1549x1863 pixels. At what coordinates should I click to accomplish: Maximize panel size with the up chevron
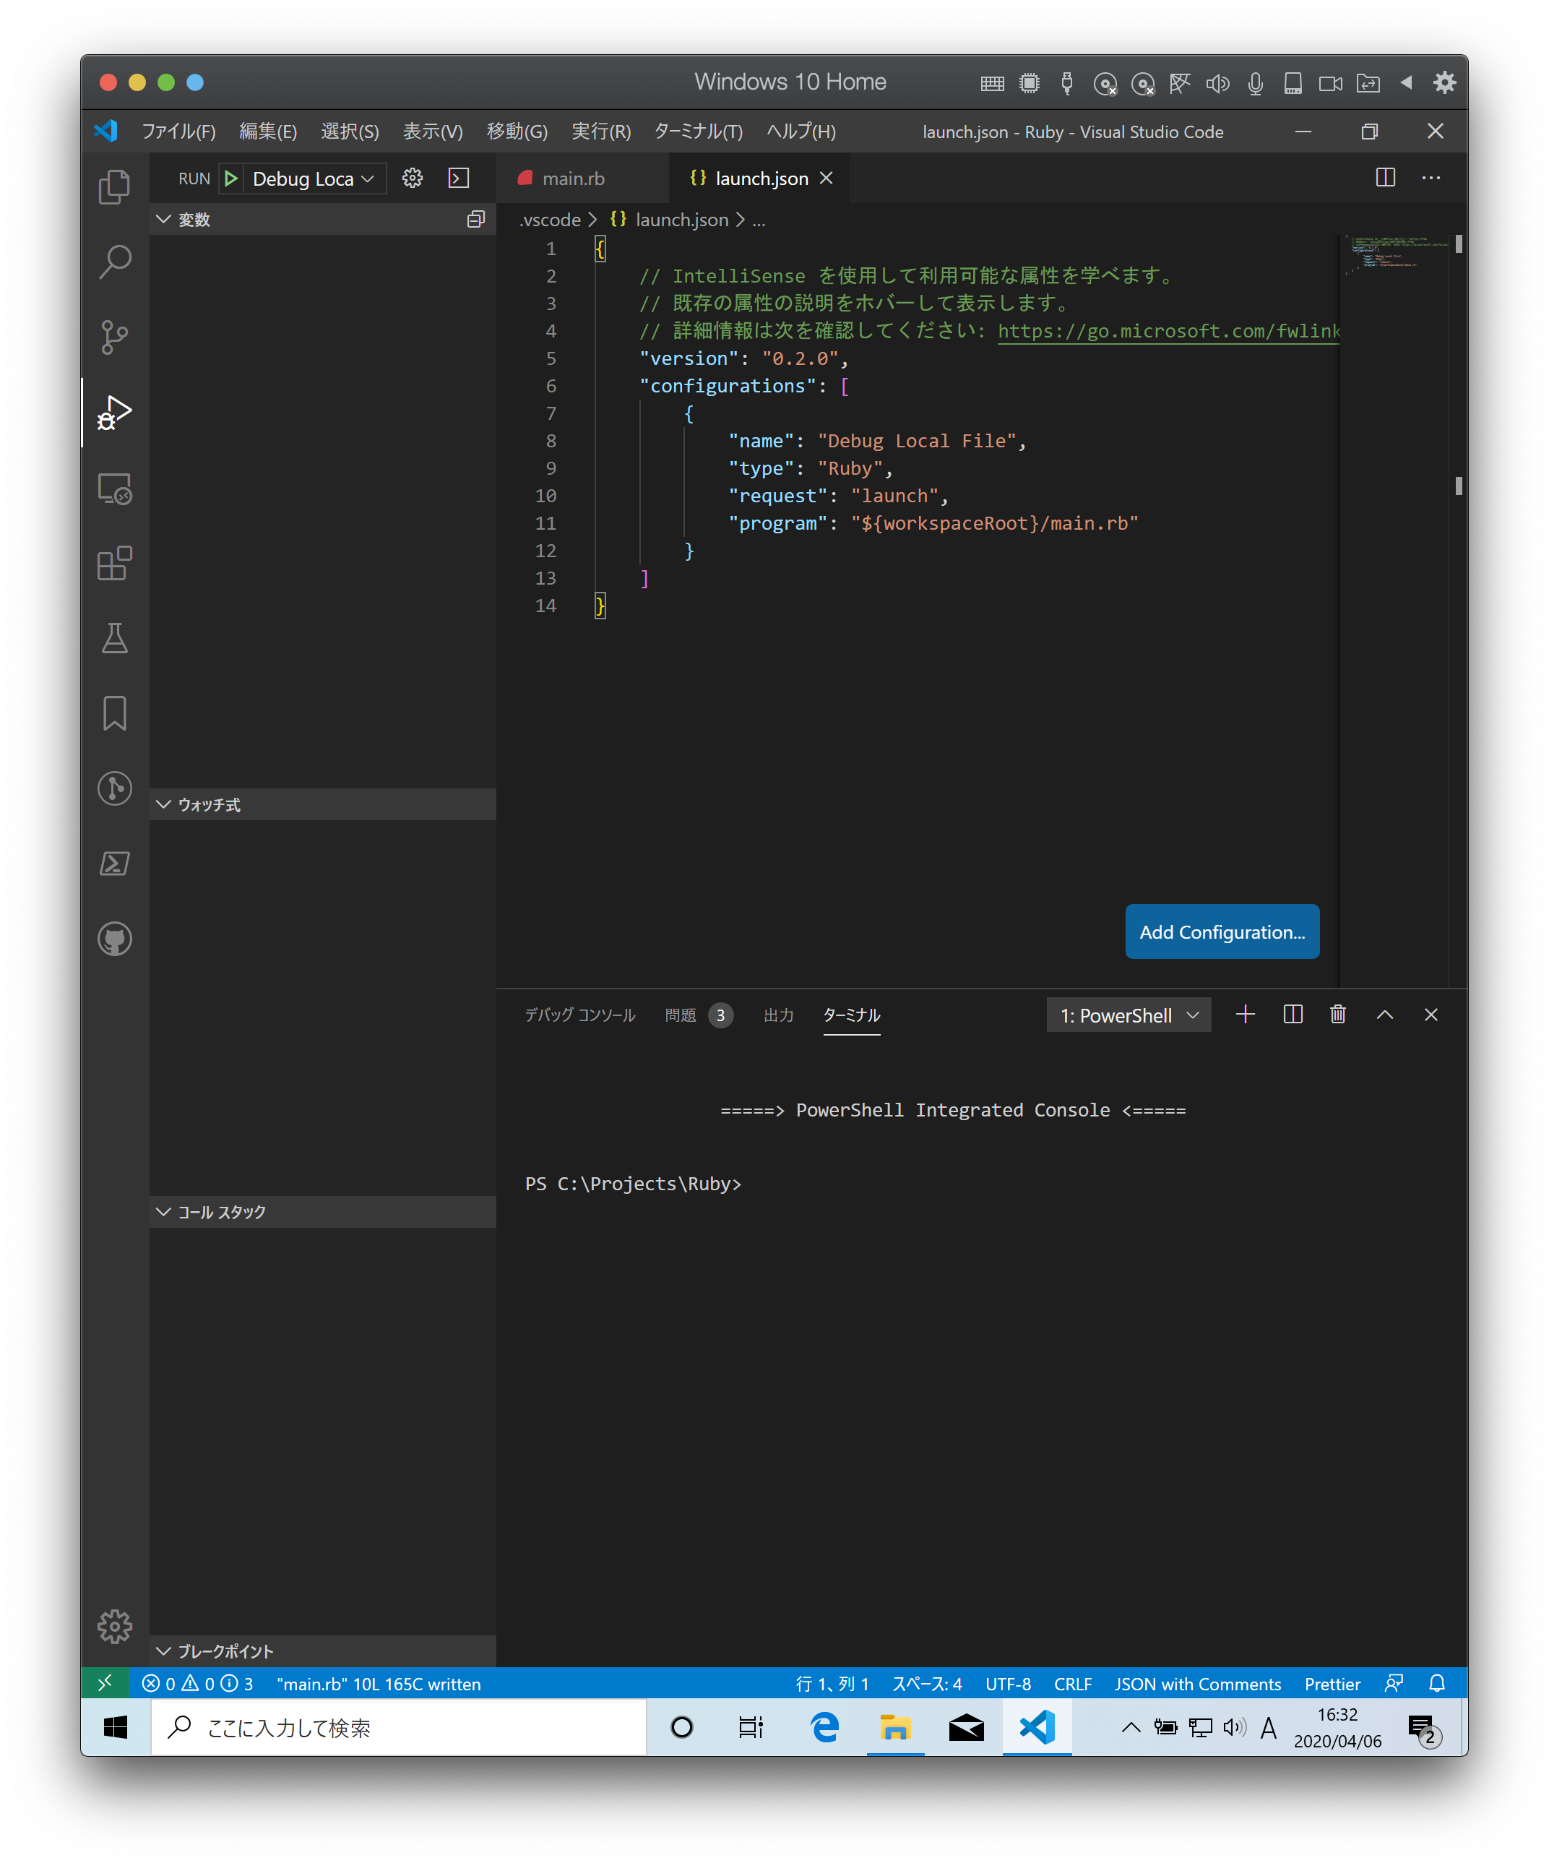[x=1384, y=1014]
